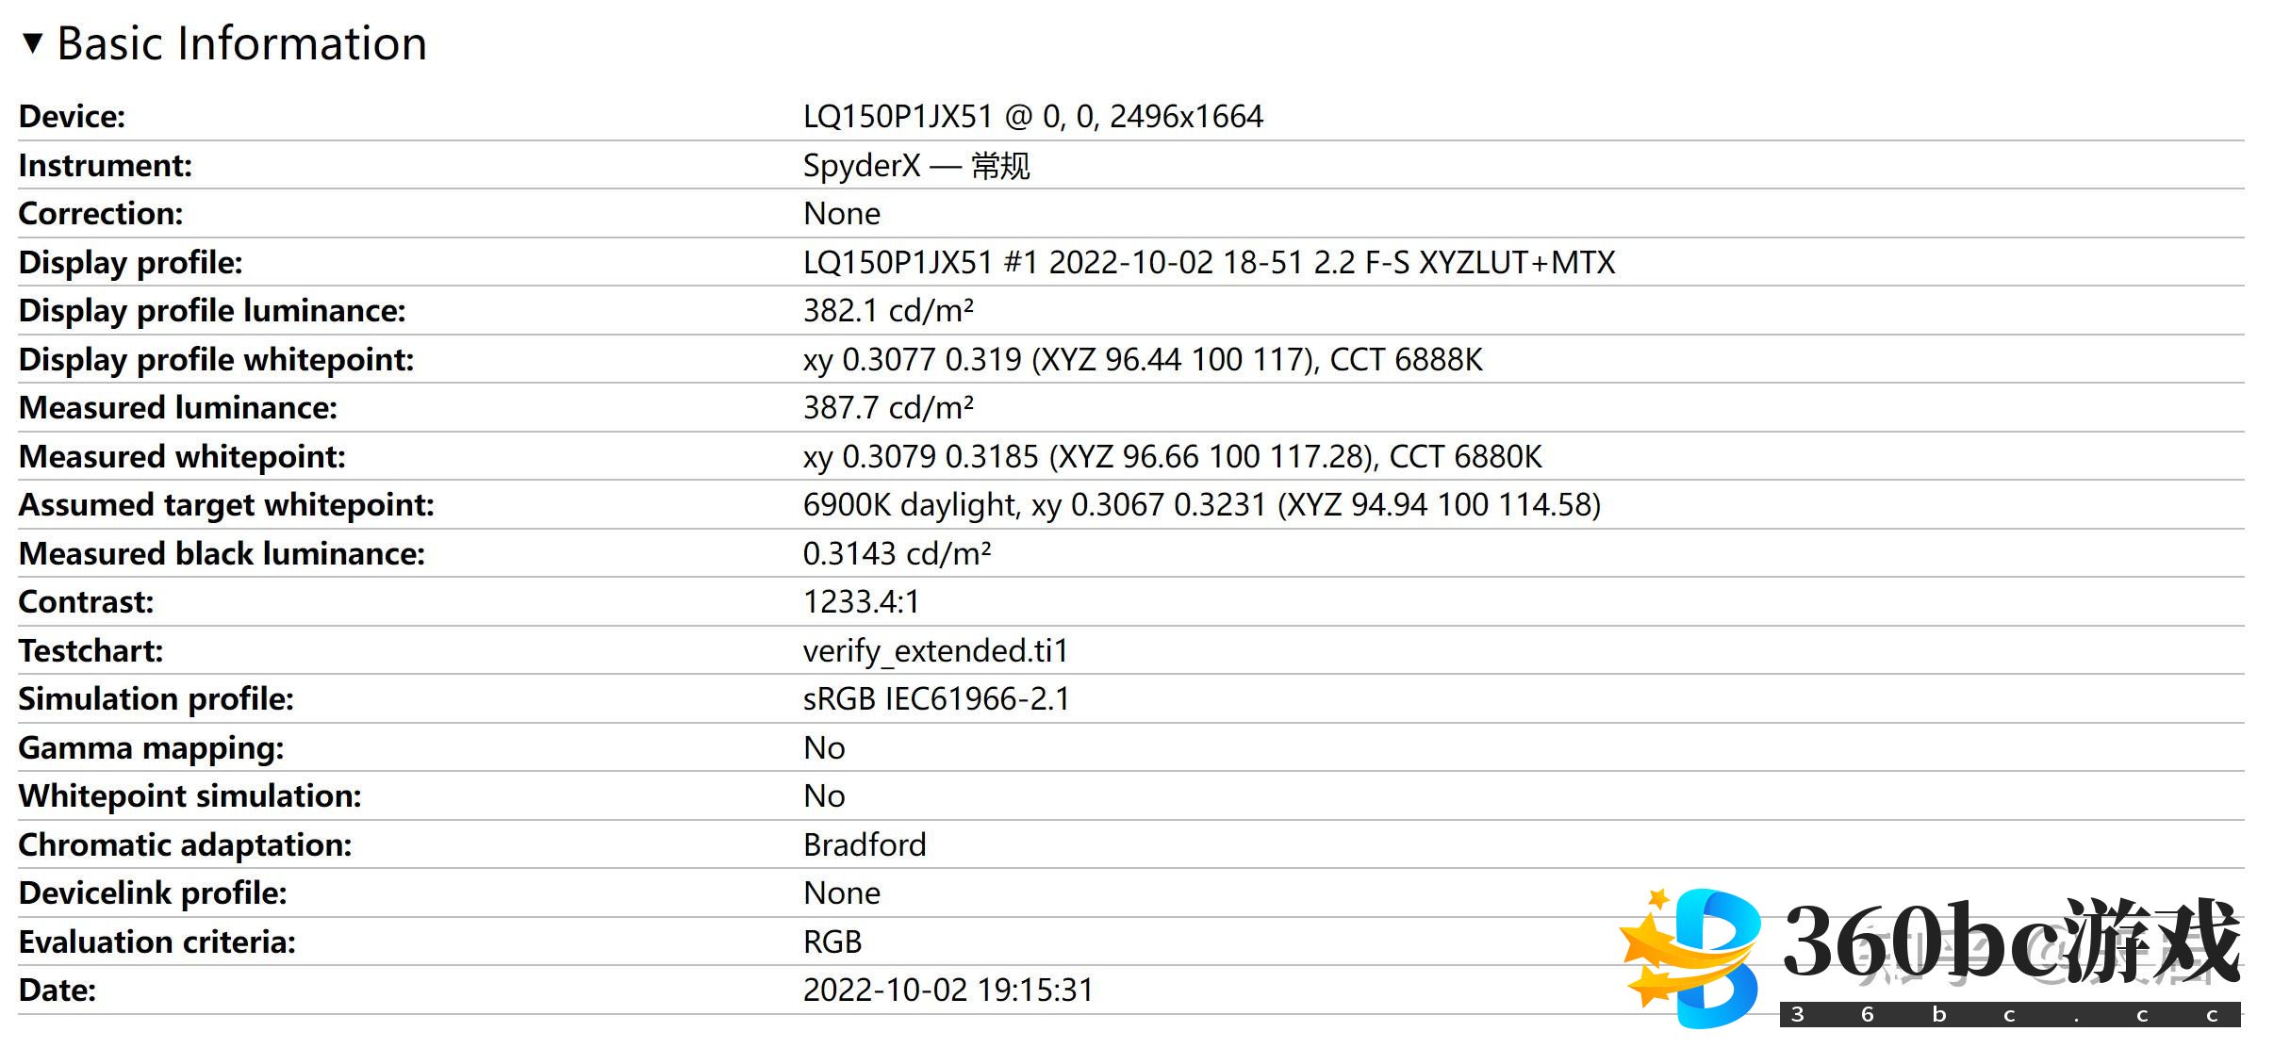Viewport: 2274px width, 1048px height.
Task: Click the Evaluation criteria RGB value
Action: click(x=832, y=942)
